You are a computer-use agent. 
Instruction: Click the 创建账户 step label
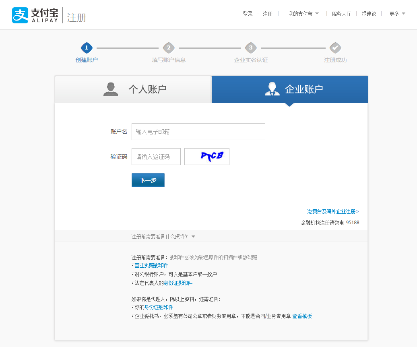tap(87, 60)
